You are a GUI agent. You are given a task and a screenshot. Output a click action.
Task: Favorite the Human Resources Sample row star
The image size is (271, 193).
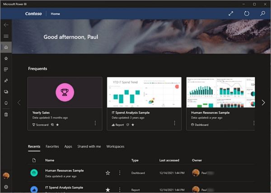tap(107, 173)
